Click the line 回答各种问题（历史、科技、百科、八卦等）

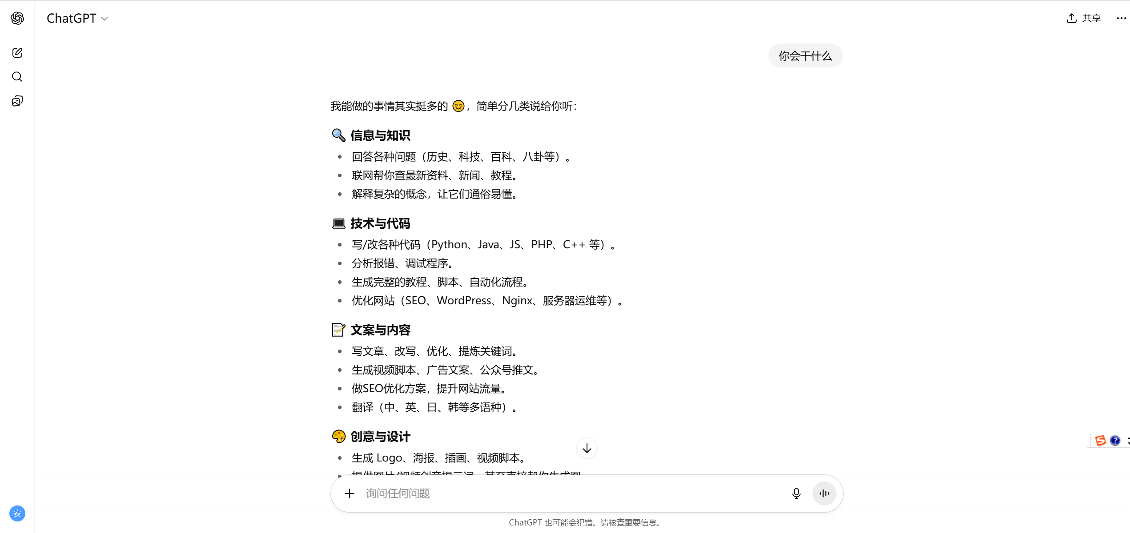pos(461,157)
